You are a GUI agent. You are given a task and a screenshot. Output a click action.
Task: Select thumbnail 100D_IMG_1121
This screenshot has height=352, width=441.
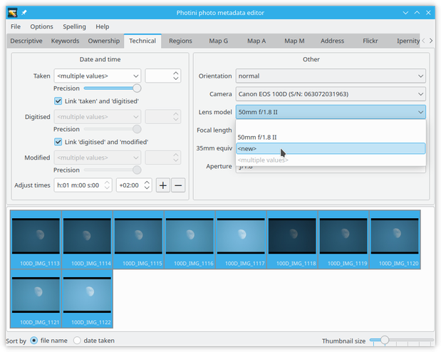(36, 299)
